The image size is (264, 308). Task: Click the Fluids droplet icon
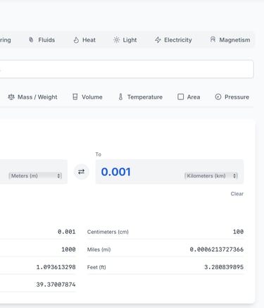(31, 39)
